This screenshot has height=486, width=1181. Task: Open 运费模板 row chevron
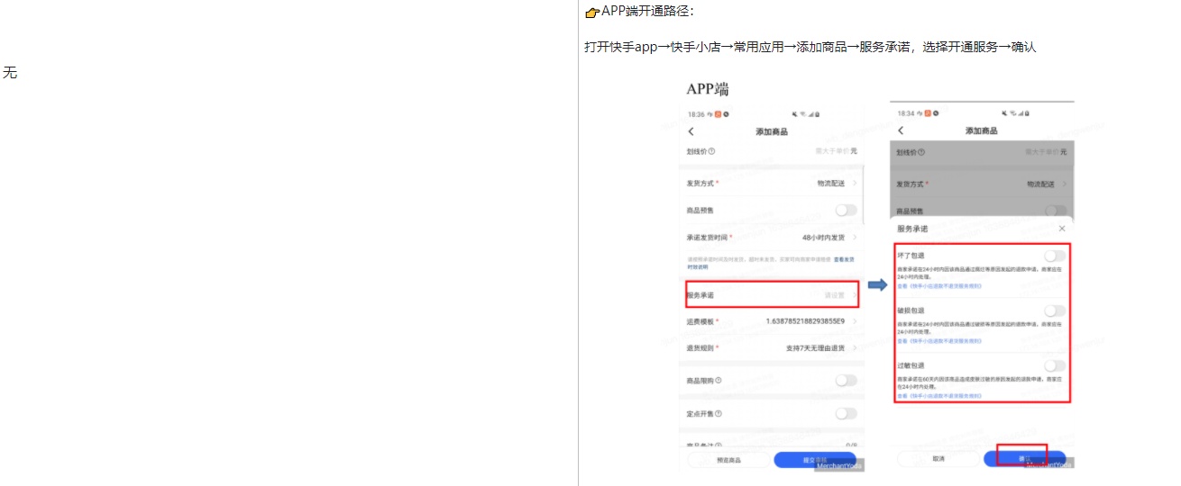854,321
